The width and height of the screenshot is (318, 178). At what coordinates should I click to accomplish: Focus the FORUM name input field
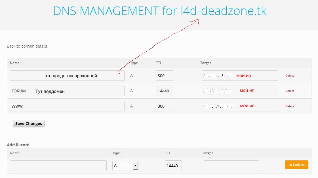tap(67, 91)
